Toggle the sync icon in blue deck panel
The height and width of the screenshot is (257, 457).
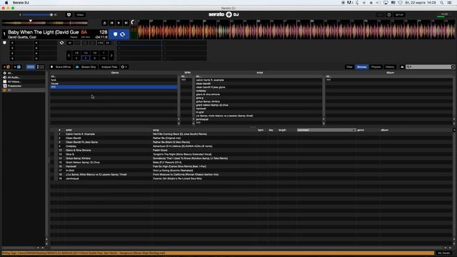(x=123, y=34)
